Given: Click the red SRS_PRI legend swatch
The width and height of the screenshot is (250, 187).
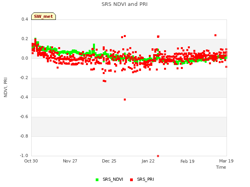Looking at the screenshot, I should coord(131,180).
